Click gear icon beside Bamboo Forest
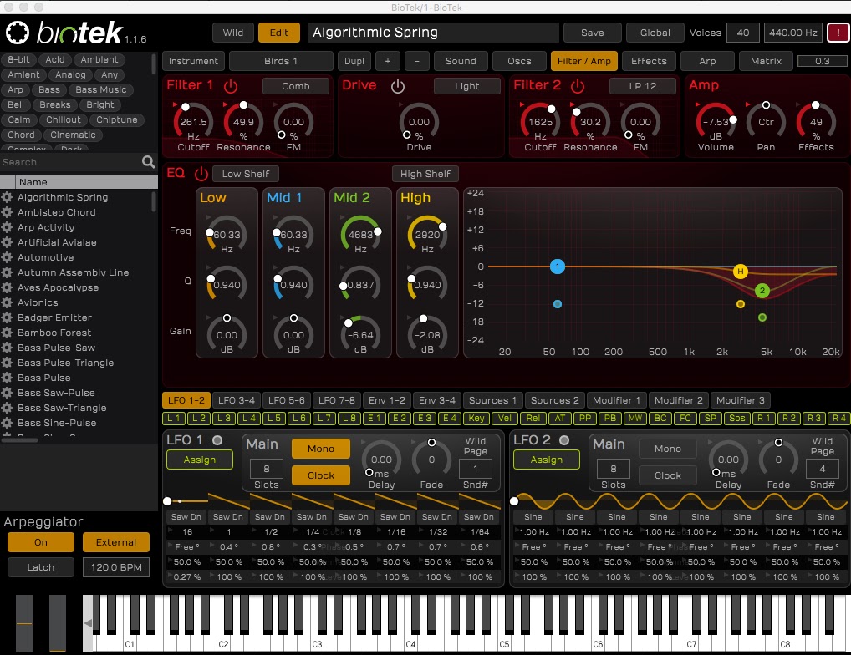The height and width of the screenshot is (655, 851). 7,333
